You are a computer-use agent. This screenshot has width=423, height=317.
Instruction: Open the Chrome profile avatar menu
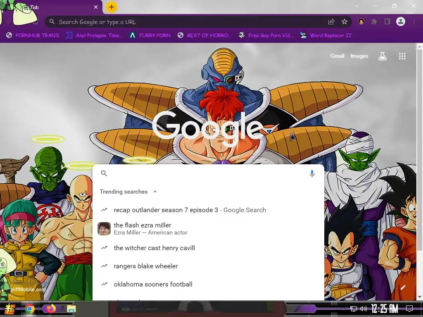click(401, 21)
